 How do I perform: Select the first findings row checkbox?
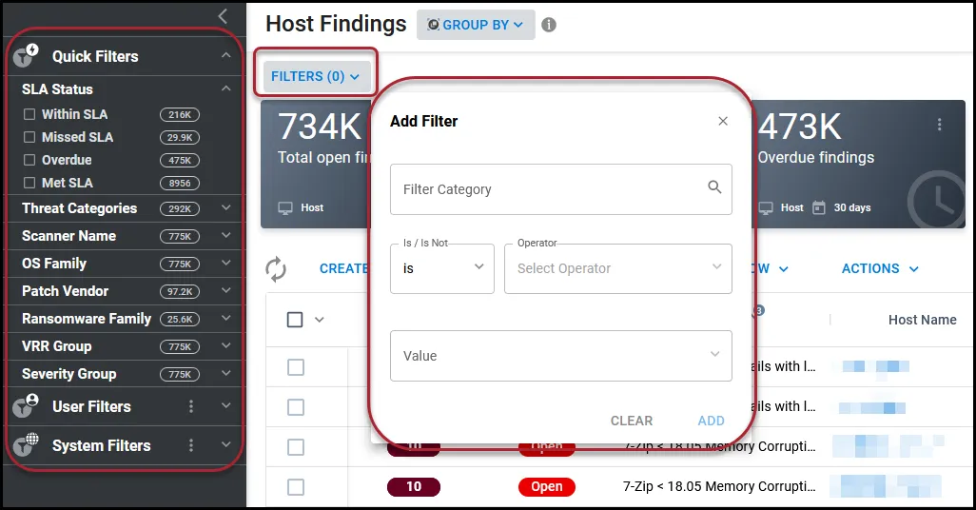(296, 366)
